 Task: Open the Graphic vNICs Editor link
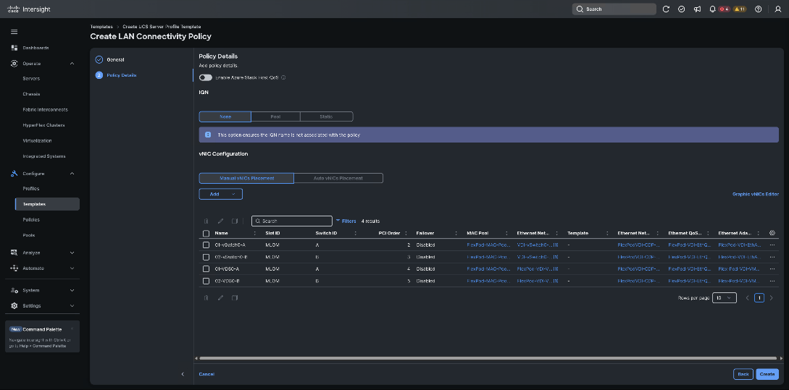(755, 194)
